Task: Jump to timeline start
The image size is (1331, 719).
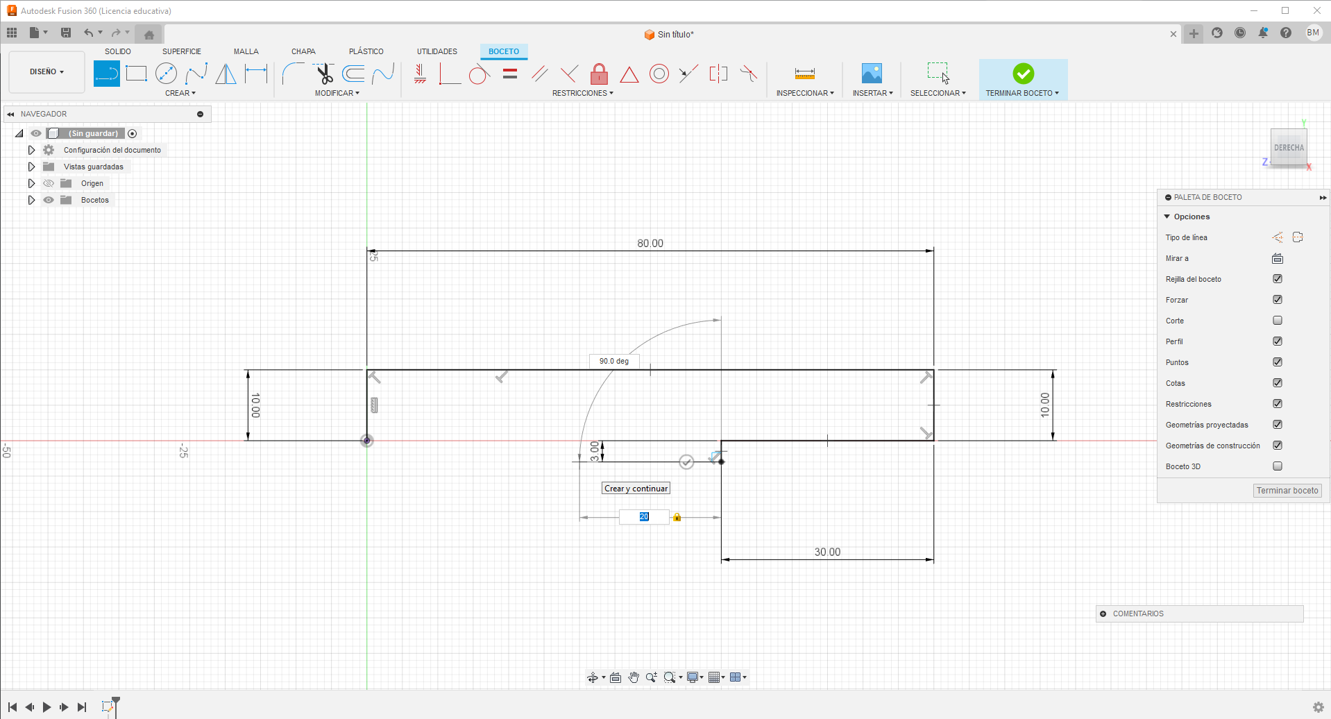Action: (12, 707)
